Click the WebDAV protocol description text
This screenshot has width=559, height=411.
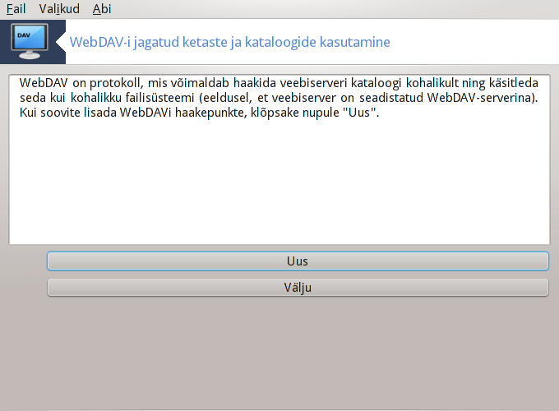(279, 97)
